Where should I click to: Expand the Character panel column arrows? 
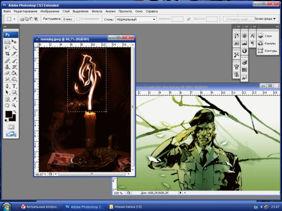pos(254,26)
